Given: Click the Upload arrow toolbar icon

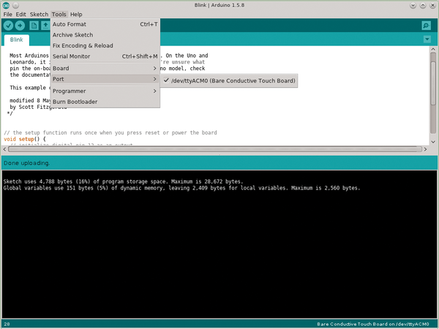Looking at the screenshot, I should (20, 26).
